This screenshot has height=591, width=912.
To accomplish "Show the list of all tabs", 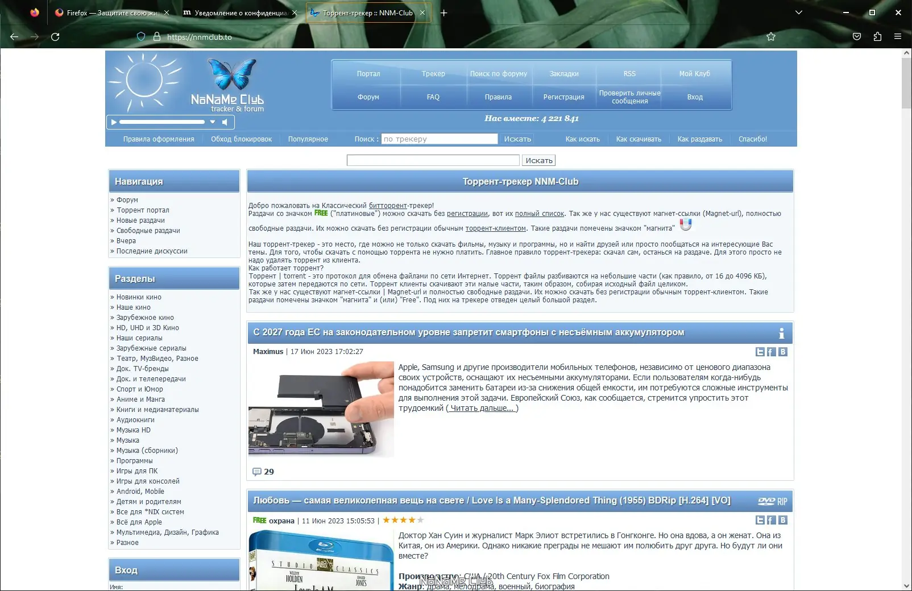I will point(799,13).
